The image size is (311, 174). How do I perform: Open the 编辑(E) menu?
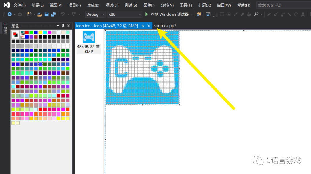[38, 5]
